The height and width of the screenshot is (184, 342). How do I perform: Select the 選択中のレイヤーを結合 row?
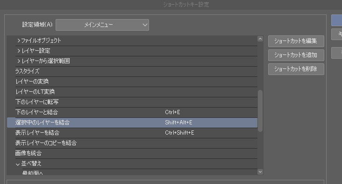pos(132,123)
